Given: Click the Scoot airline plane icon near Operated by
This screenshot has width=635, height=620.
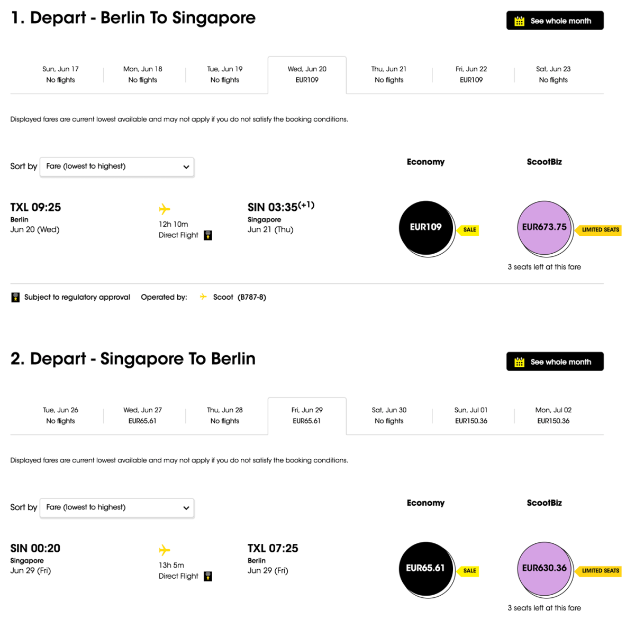Looking at the screenshot, I should [203, 297].
